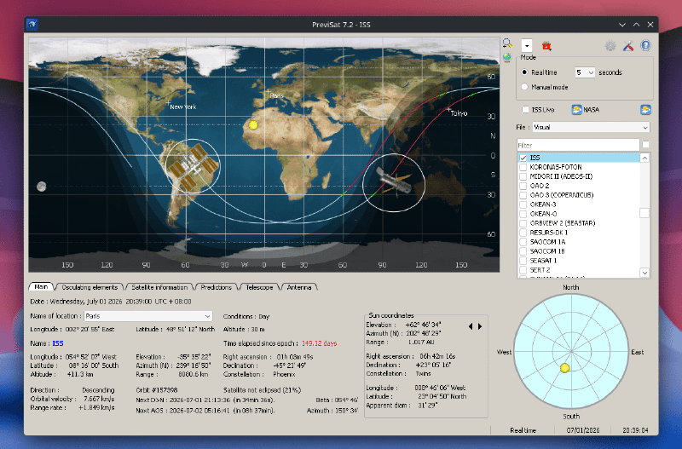Click the PreviSat app icon in title bar

pos(32,25)
